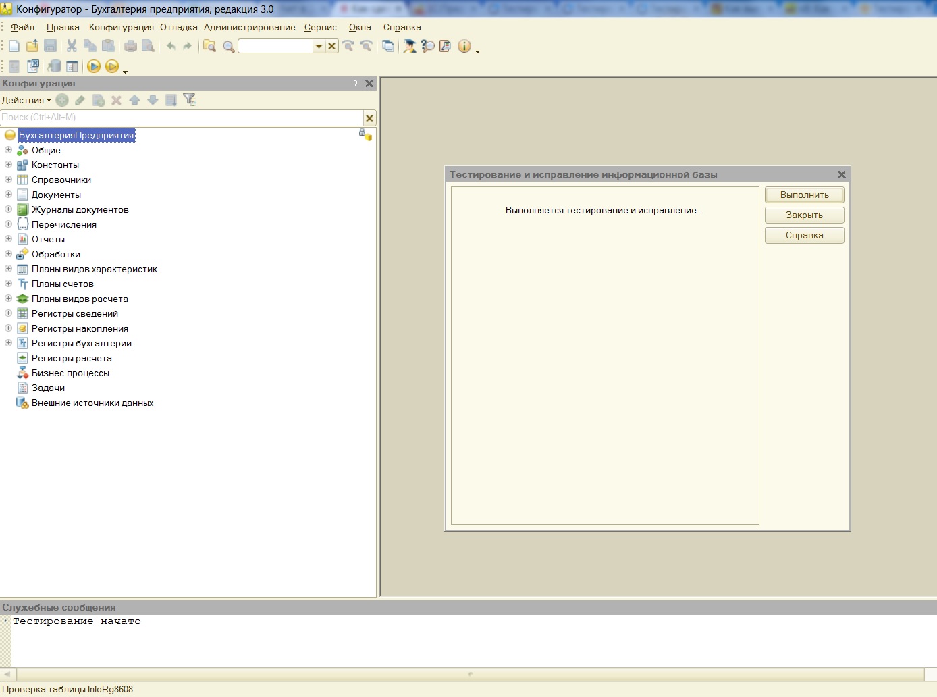This screenshot has width=937, height=697.
Task: Expand the Общие tree node
Action: [8, 150]
